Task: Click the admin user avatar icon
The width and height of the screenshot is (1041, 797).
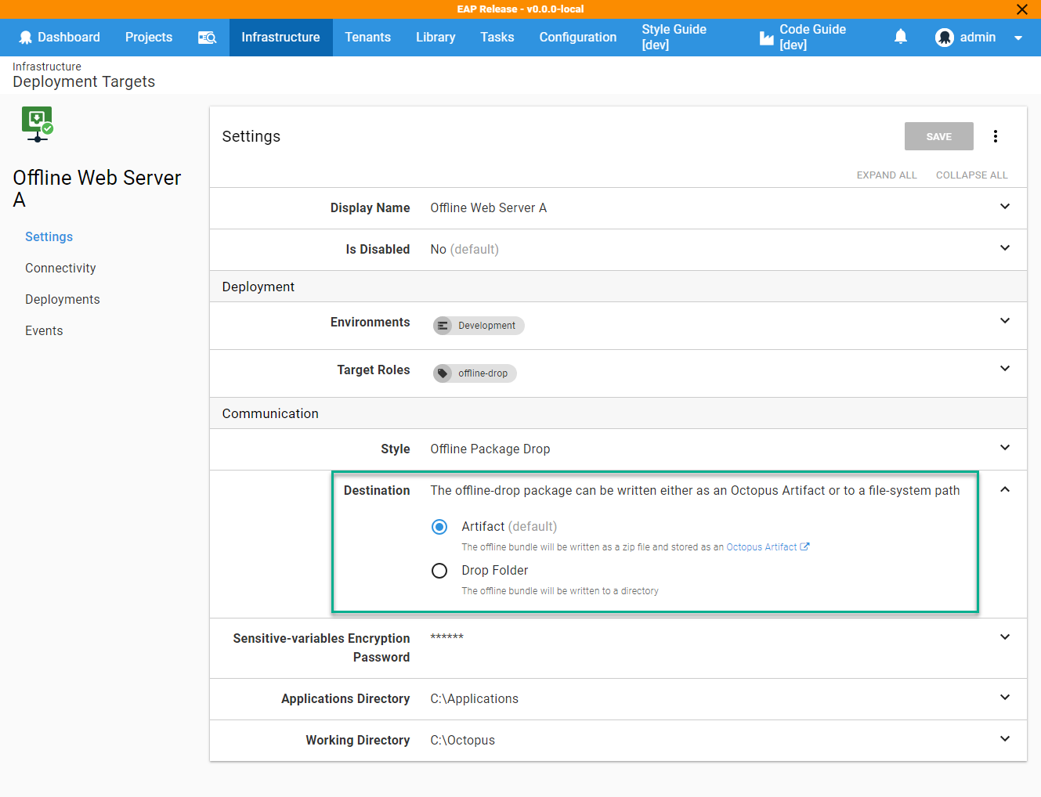Action: [x=945, y=38]
